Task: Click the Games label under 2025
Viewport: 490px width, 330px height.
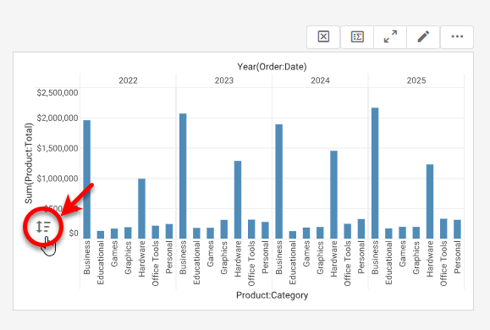Action: 402,254
